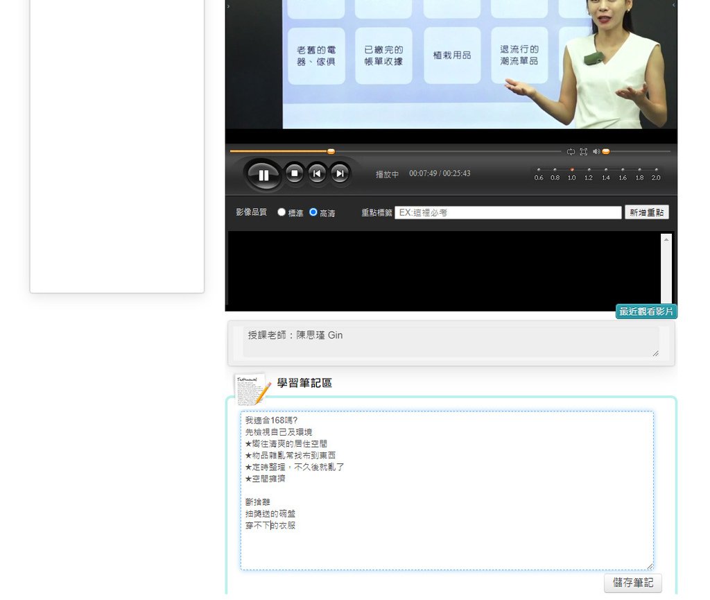
Task: Skip to the previous track
Action: (x=317, y=173)
